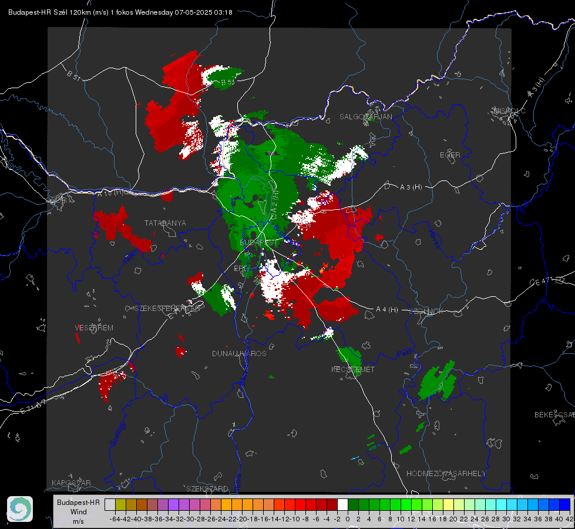Select the SALGÓTARJÁN city label
This screenshot has width=575, height=529.
[365, 117]
